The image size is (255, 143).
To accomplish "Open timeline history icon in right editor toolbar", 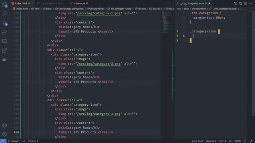I will 235,4.
